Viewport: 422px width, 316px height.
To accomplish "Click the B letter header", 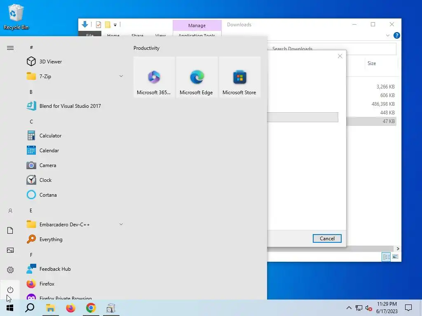I will [31, 92].
